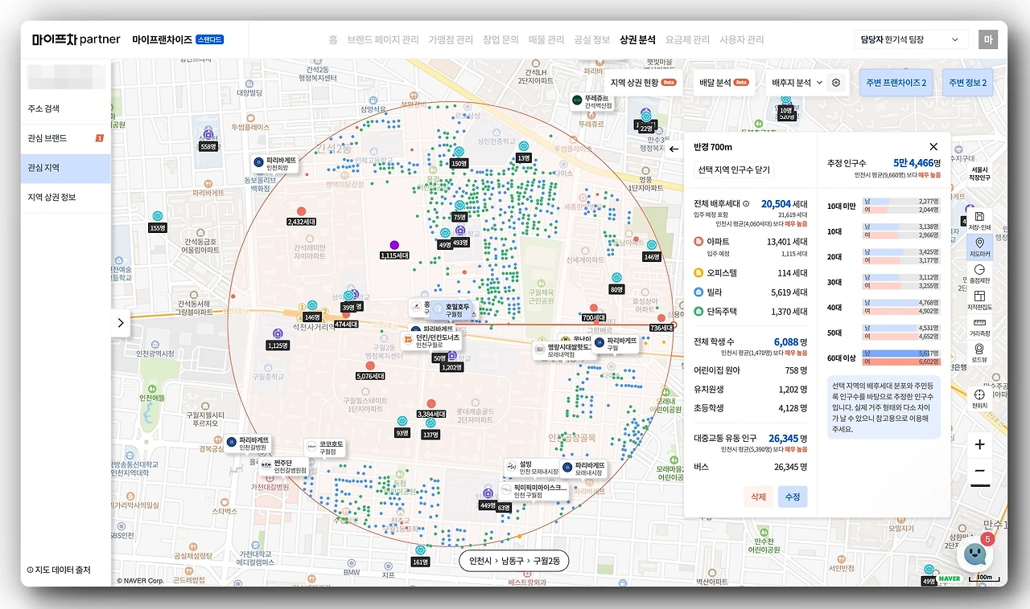Viewport: 1030px width, 609px height.
Task: Select the 파리바게뜨 인천희망 map marker
Action: 274,162
